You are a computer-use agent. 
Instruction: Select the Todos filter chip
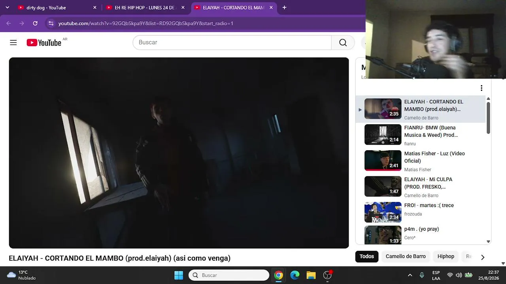(x=367, y=256)
